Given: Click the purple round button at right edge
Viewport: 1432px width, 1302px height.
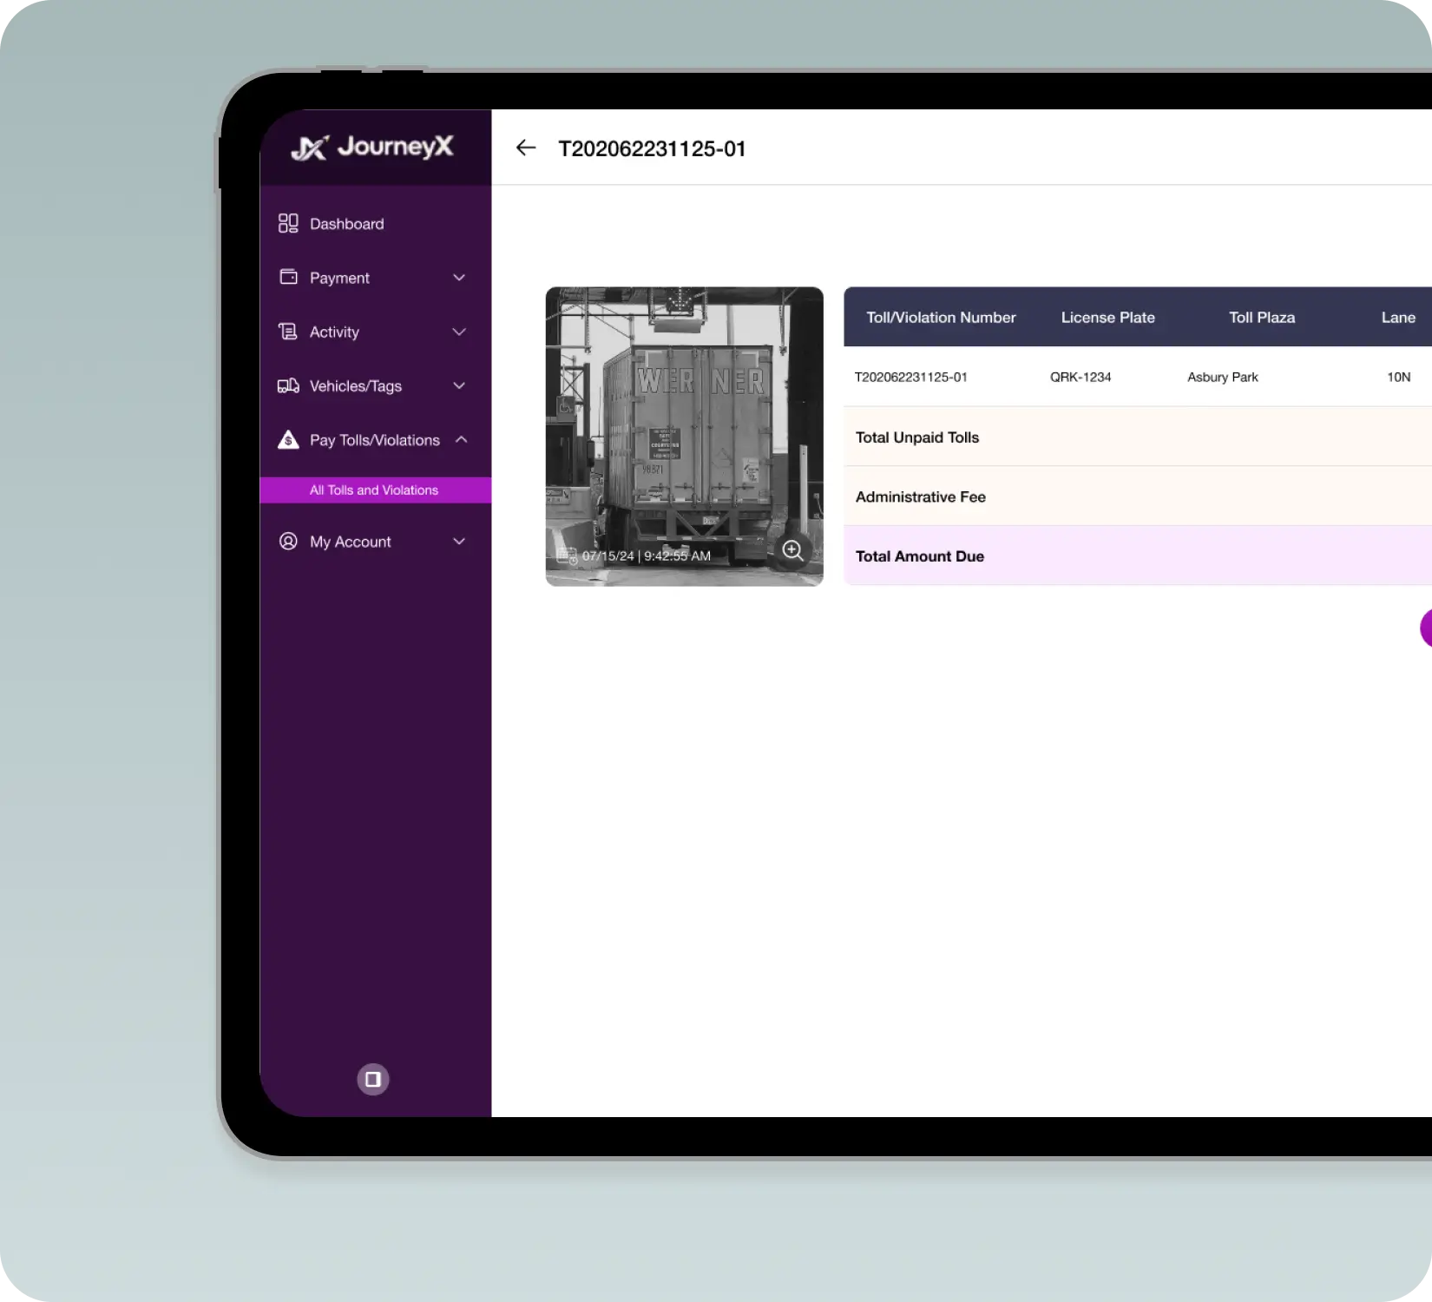Looking at the screenshot, I should (x=1426, y=628).
